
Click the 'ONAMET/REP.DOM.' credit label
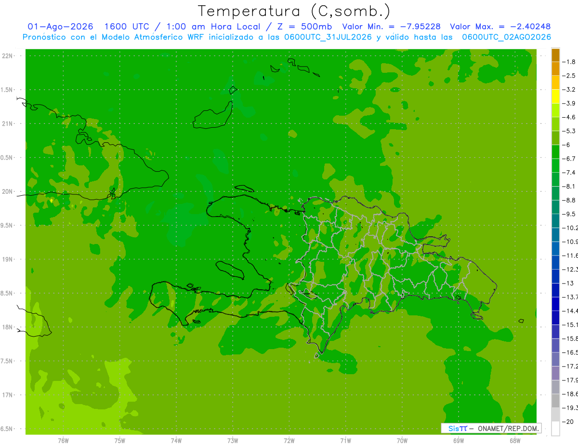[509, 428]
